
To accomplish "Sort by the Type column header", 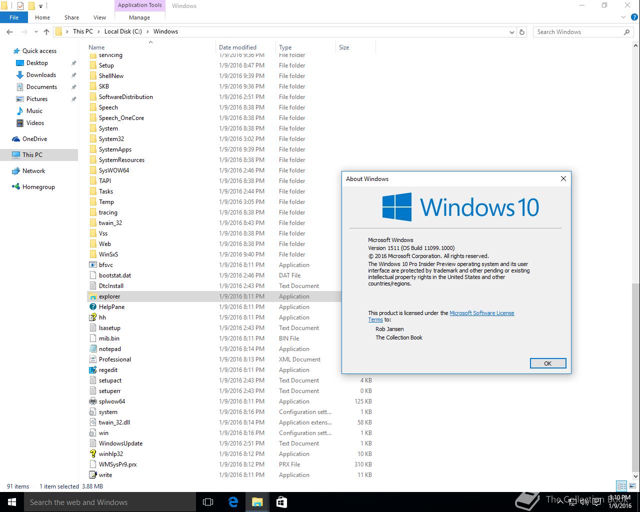I will tap(305, 47).
